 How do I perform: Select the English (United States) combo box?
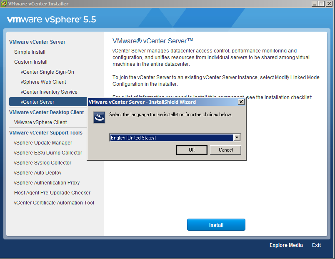pyautogui.click(x=171, y=138)
